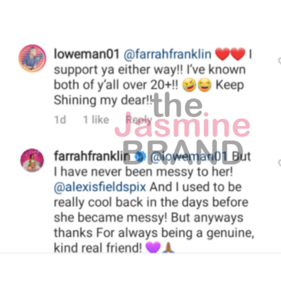The width and height of the screenshot is (281, 281).
Task: Open the loweman01 username link
Action: [87, 54]
